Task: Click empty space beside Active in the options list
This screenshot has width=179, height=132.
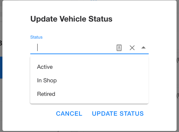Action: point(100,67)
